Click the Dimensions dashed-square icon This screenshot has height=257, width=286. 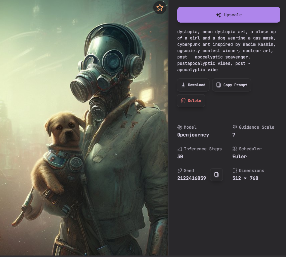point(235,171)
